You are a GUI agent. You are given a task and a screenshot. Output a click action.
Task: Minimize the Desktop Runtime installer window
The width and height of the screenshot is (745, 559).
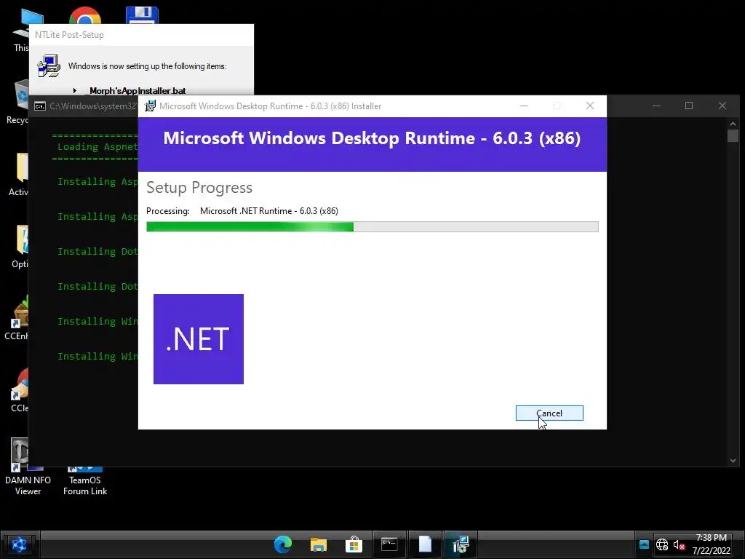click(x=524, y=106)
